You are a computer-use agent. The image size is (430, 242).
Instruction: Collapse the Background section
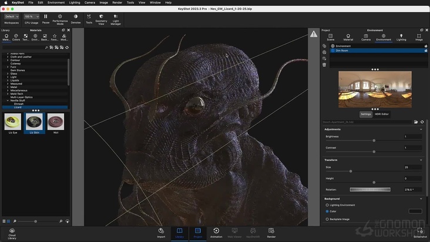coord(421,199)
